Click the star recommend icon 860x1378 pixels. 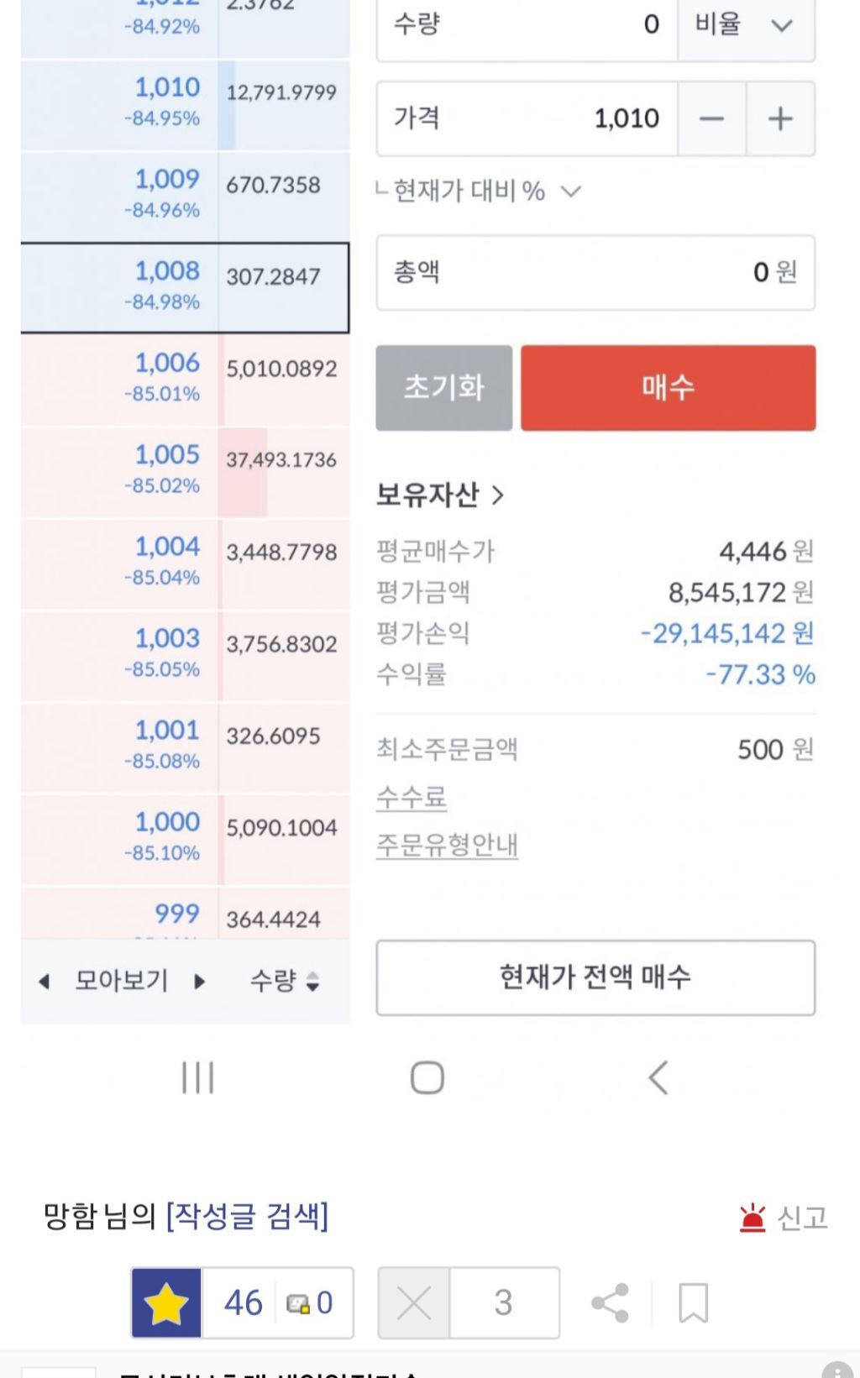(166, 1302)
